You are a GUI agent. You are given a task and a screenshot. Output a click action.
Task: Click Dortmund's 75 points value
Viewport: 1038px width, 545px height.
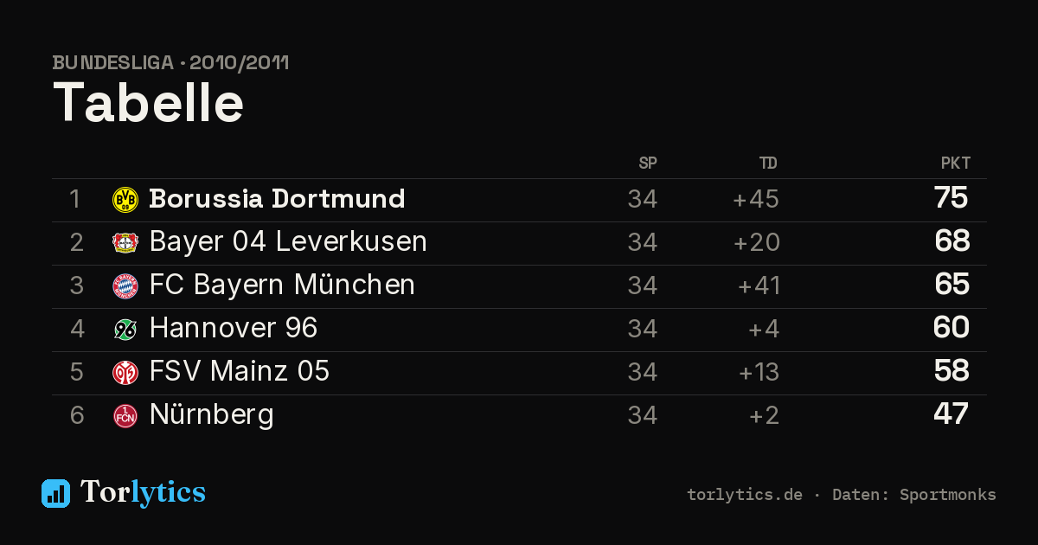951,198
